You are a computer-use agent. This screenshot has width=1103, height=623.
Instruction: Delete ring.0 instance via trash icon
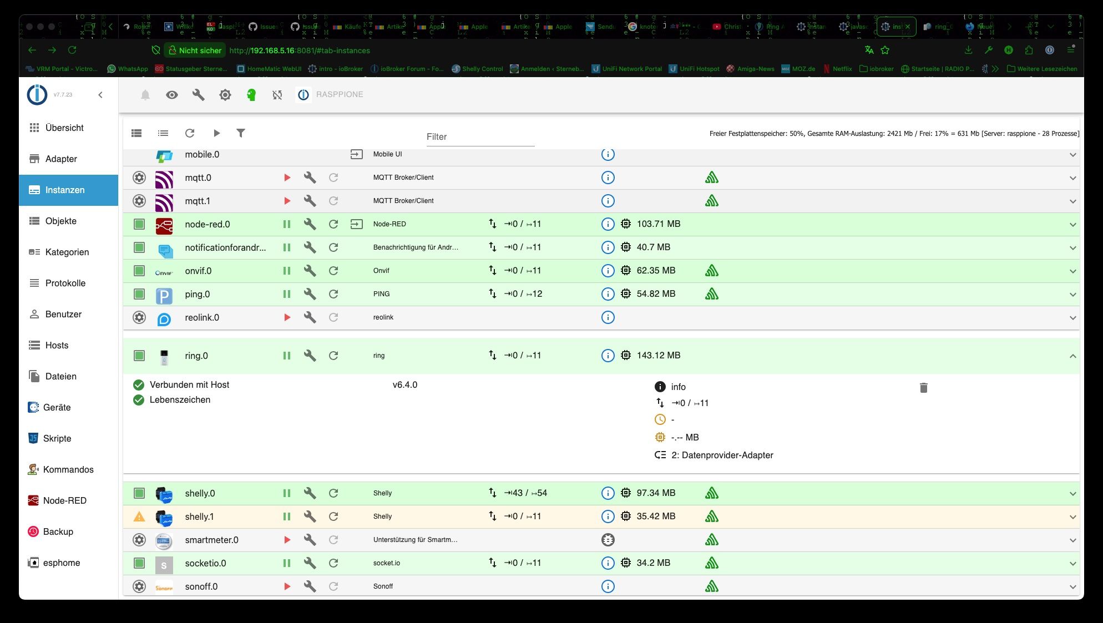pos(923,388)
